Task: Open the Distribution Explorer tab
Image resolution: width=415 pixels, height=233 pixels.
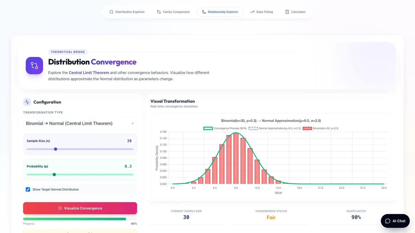Action: point(127,12)
